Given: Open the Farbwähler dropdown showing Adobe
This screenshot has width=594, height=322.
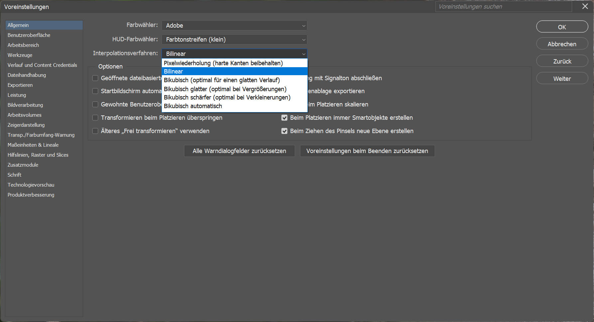Looking at the screenshot, I should click(x=234, y=26).
